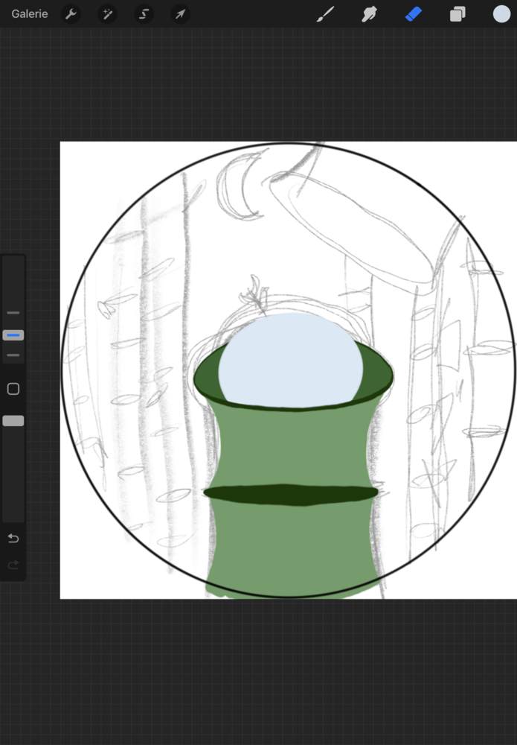The width and height of the screenshot is (517, 745).
Task: Open the Adjustments magic wand menu
Action: coord(107,14)
